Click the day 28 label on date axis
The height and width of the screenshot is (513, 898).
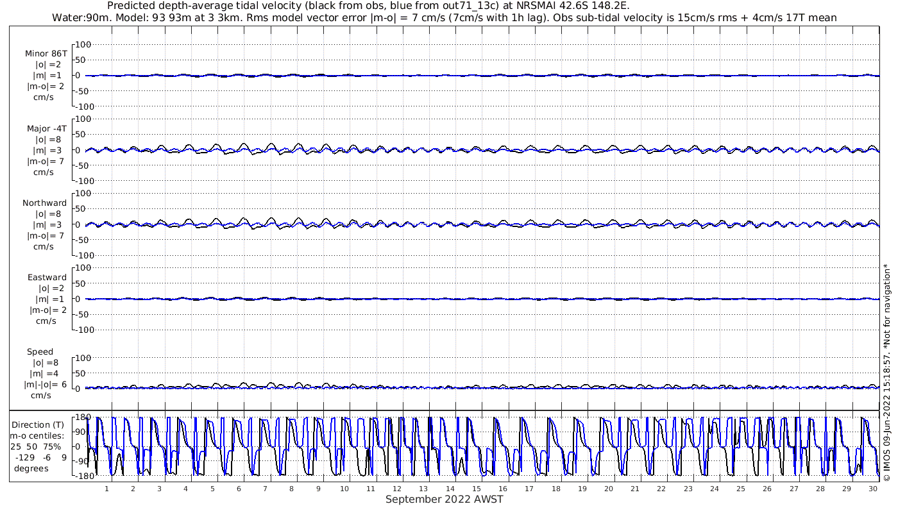click(x=820, y=489)
